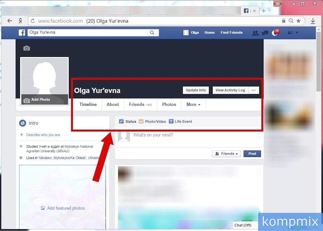The height and width of the screenshot is (231, 323).
Task: Click the search magnifier in Facebook search bar
Action: click(x=152, y=32)
